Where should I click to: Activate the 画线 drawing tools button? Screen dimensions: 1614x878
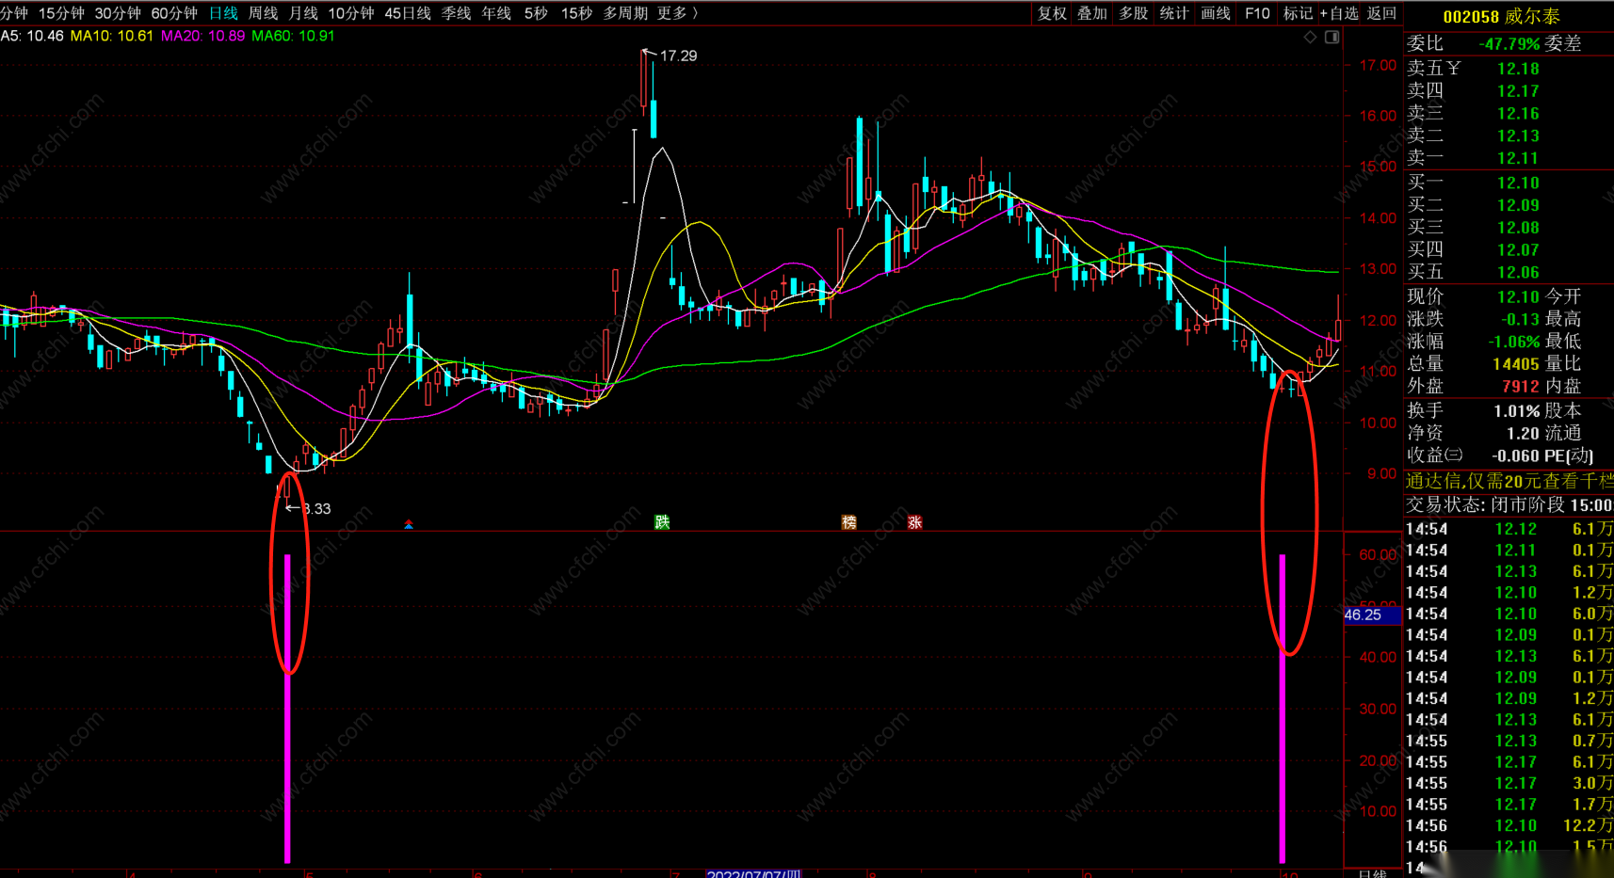pos(1216,13)
